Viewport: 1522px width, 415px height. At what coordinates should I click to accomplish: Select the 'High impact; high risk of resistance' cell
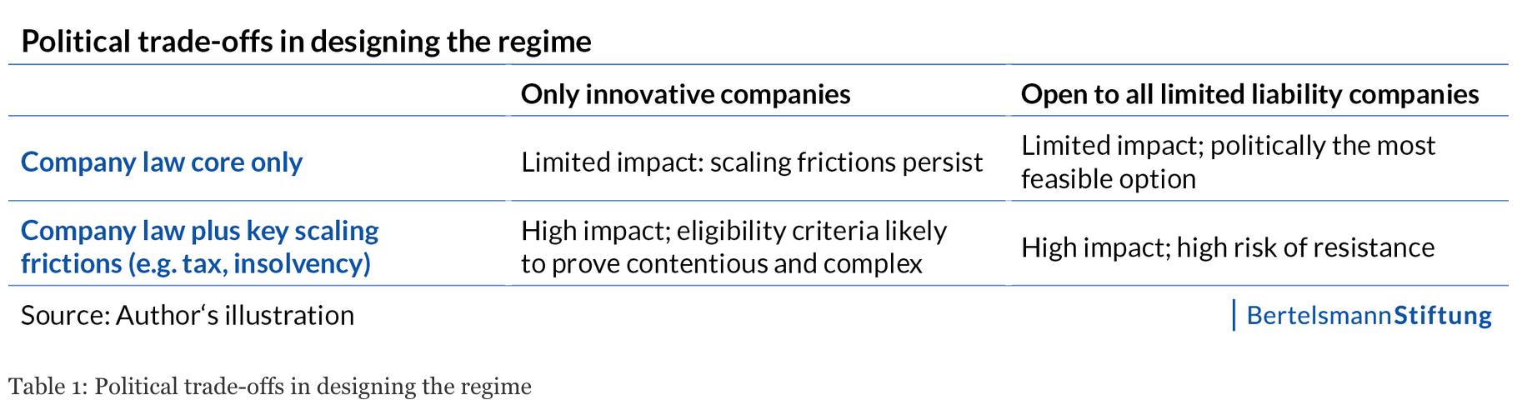[x=1228, y=247]
